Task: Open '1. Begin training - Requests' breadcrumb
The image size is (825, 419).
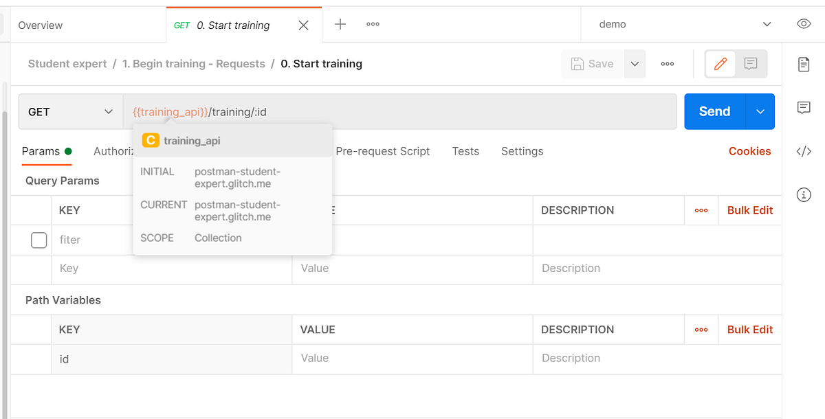Action: pyautogui.click(x=194, y=64)
